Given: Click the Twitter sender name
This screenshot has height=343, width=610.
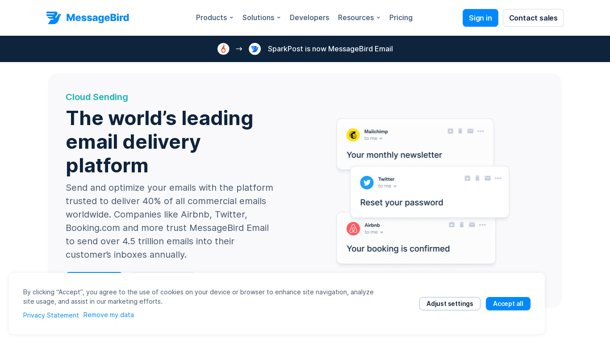Looking at the screenshot, I should pyautogui.click(x=386, y=179).
